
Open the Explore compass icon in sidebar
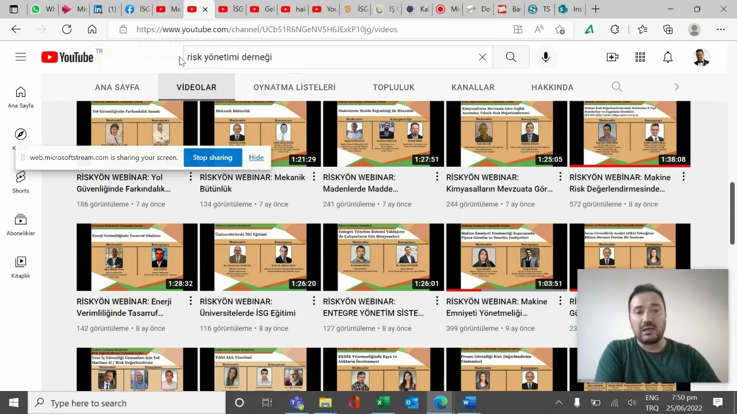(x=21, y=134)
